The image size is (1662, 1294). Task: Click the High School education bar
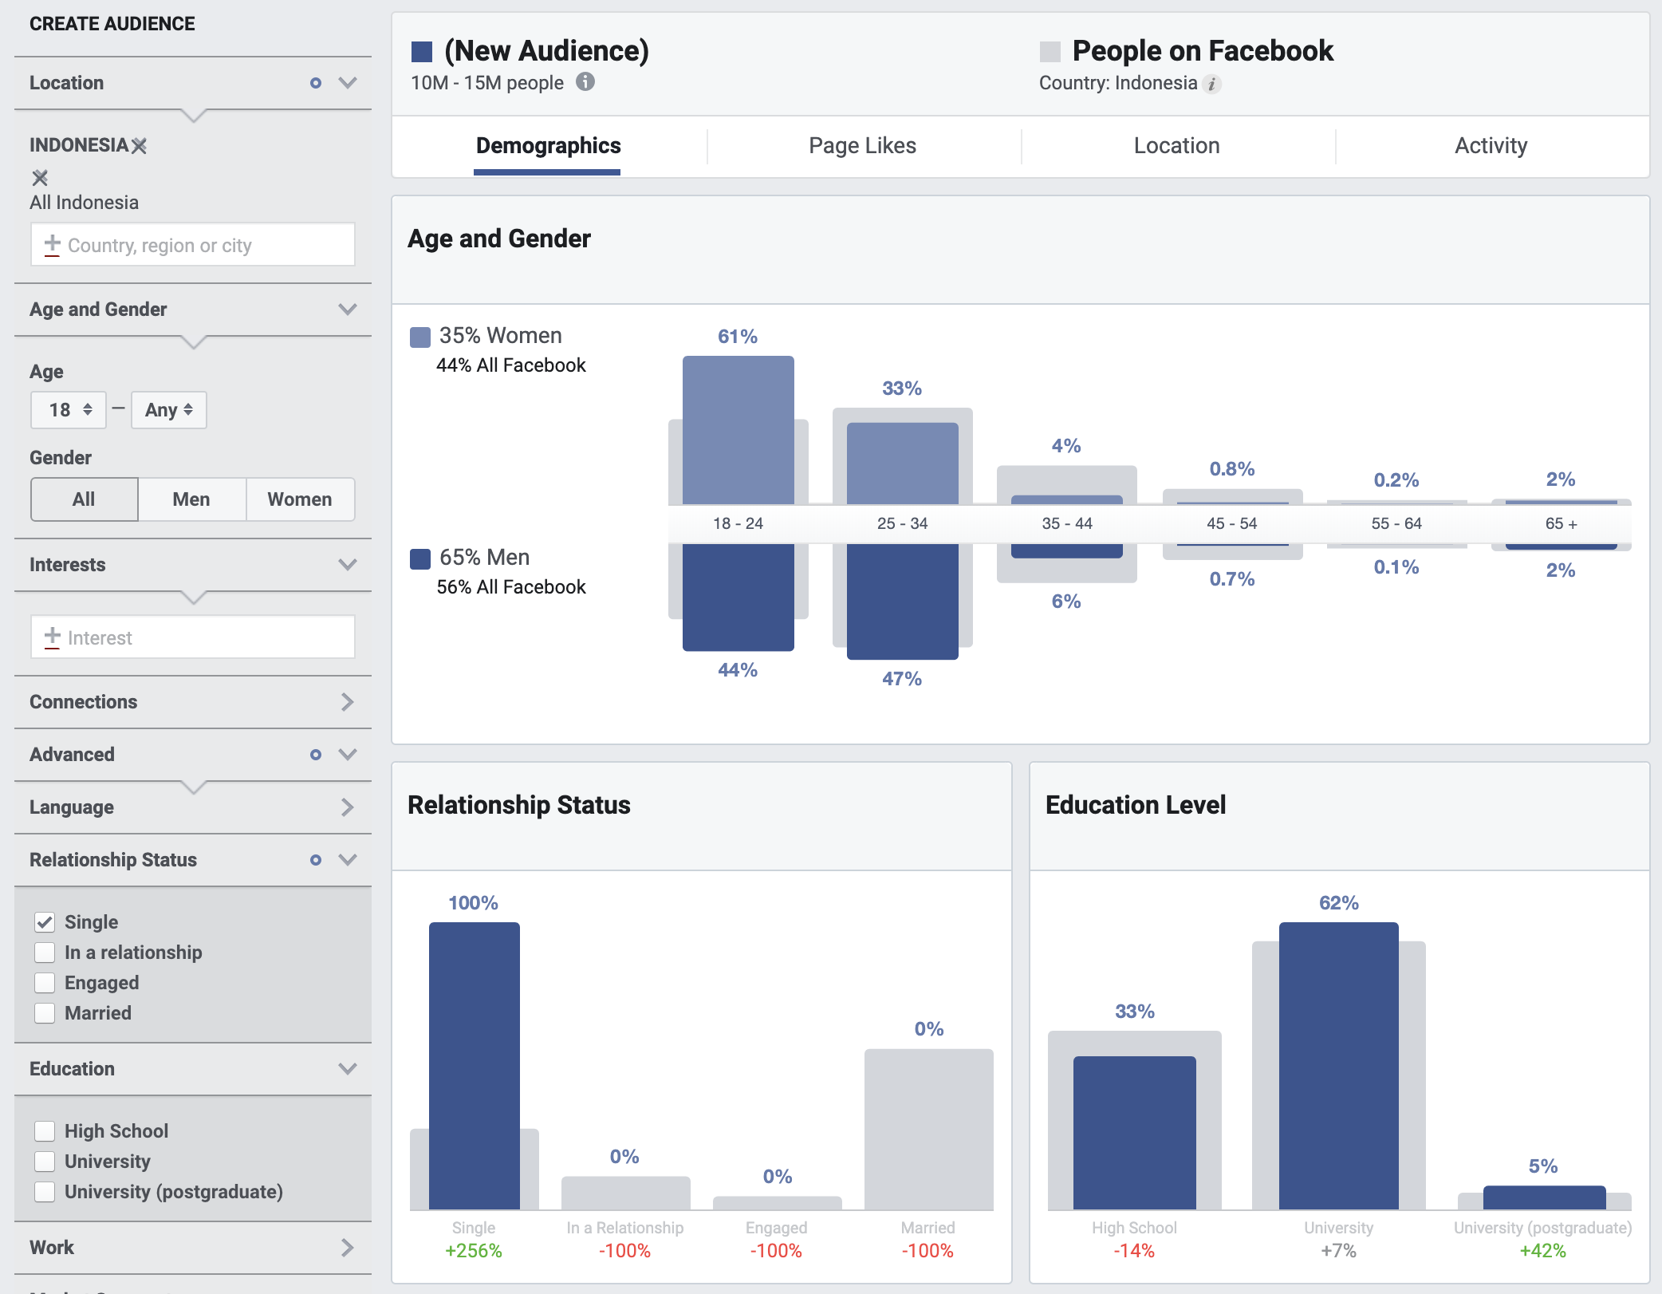(1135, 1133)
